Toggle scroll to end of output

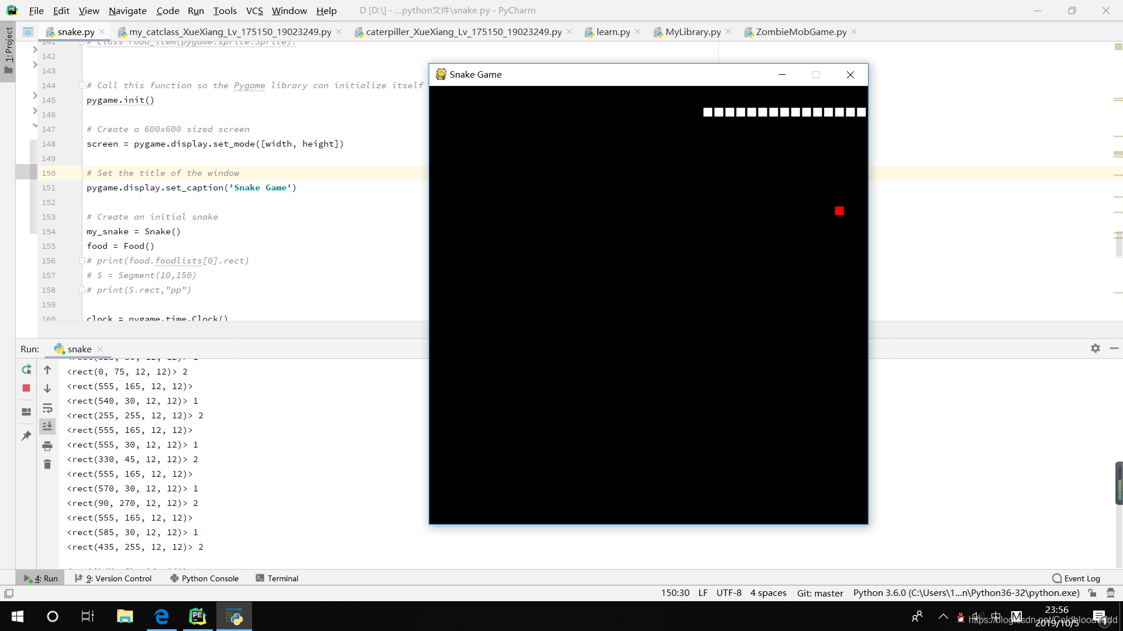click(x=47, y=427)
